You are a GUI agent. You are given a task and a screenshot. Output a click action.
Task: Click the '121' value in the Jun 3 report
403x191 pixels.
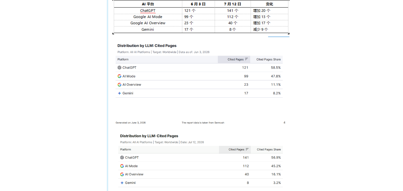coord(245,68)
